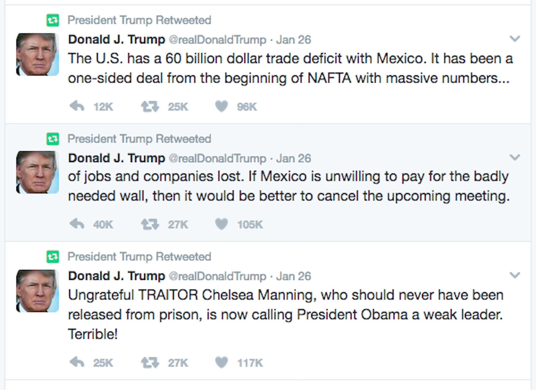
Task: Like the Chelsea Manning tweet
Action: (x=222, y=363)
